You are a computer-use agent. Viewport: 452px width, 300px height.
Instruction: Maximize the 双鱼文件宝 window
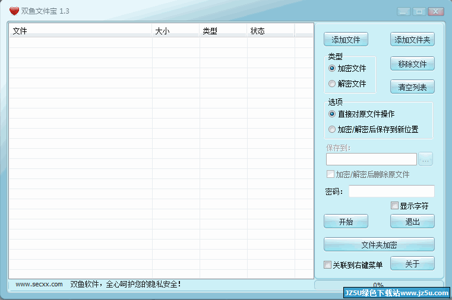pos(419,11)
